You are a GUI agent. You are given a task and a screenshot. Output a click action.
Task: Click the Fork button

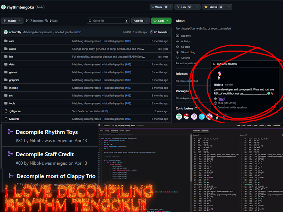click(x=184, y=7)
